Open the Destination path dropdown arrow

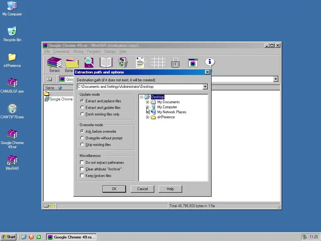tap(205, 87)
